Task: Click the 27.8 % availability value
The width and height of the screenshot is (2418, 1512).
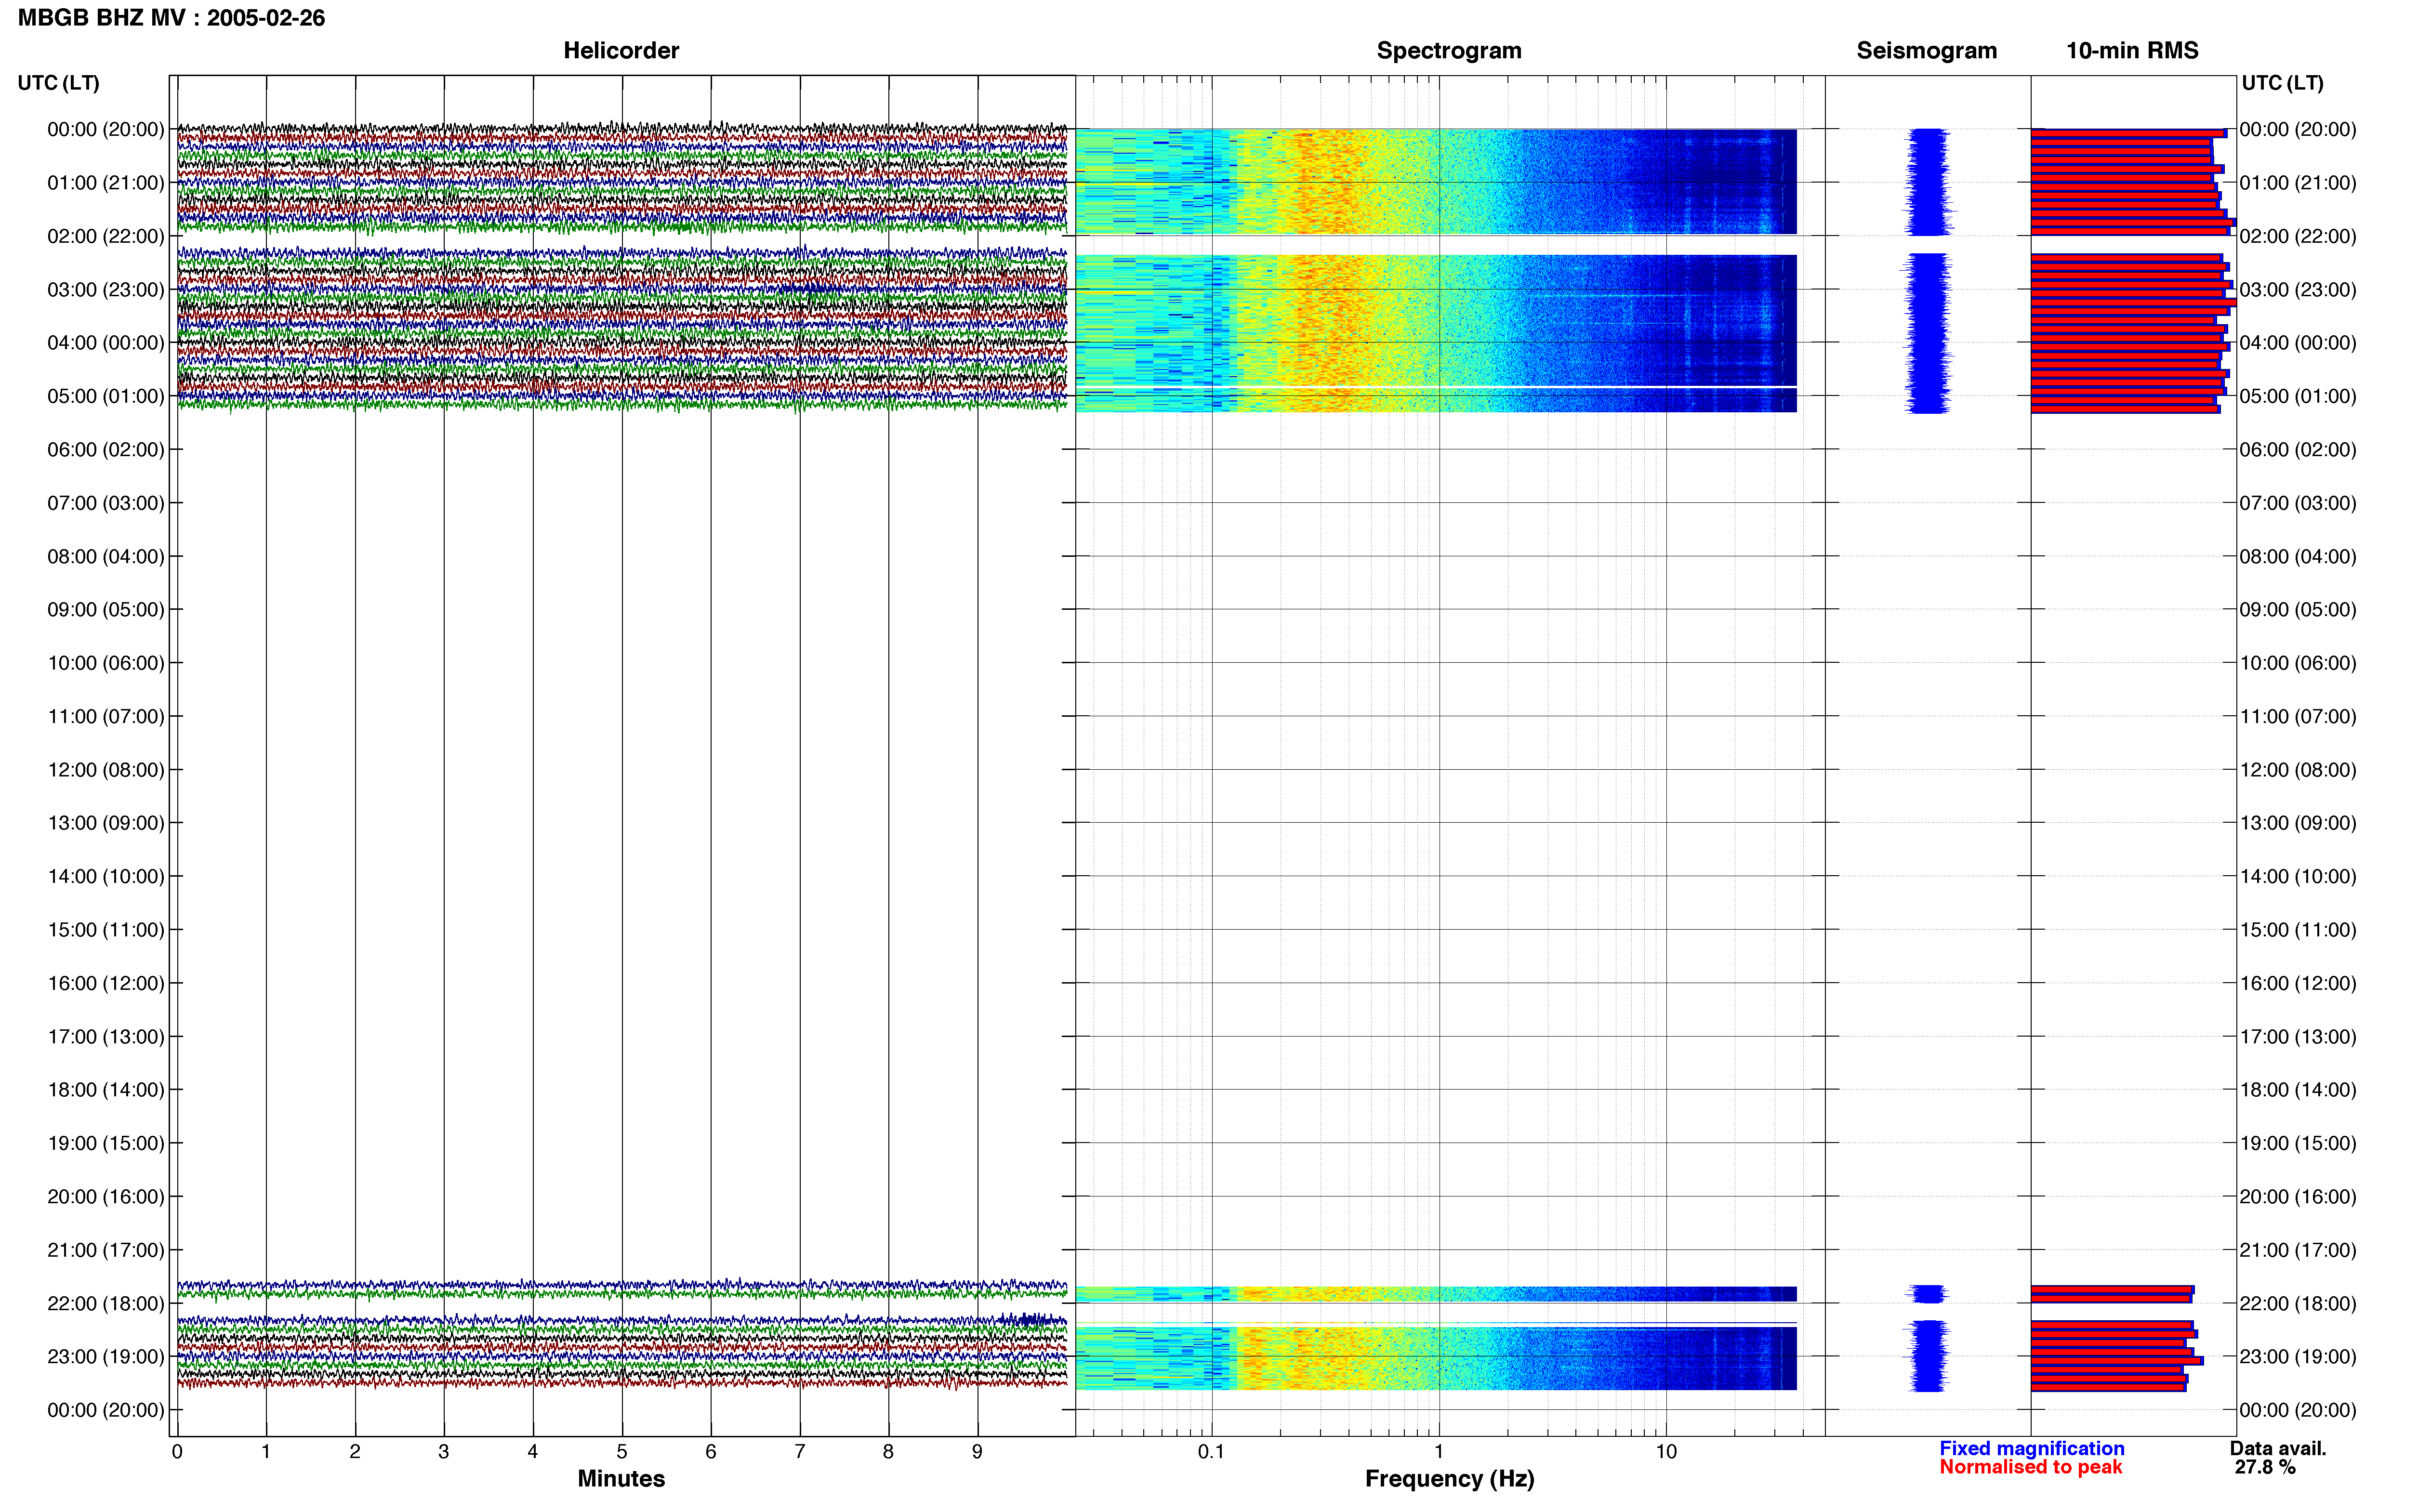Action: [x=2265, y=1467]
